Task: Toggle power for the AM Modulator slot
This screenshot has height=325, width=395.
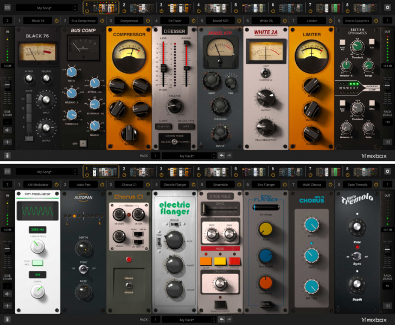Action: click(x=56, y=184)
